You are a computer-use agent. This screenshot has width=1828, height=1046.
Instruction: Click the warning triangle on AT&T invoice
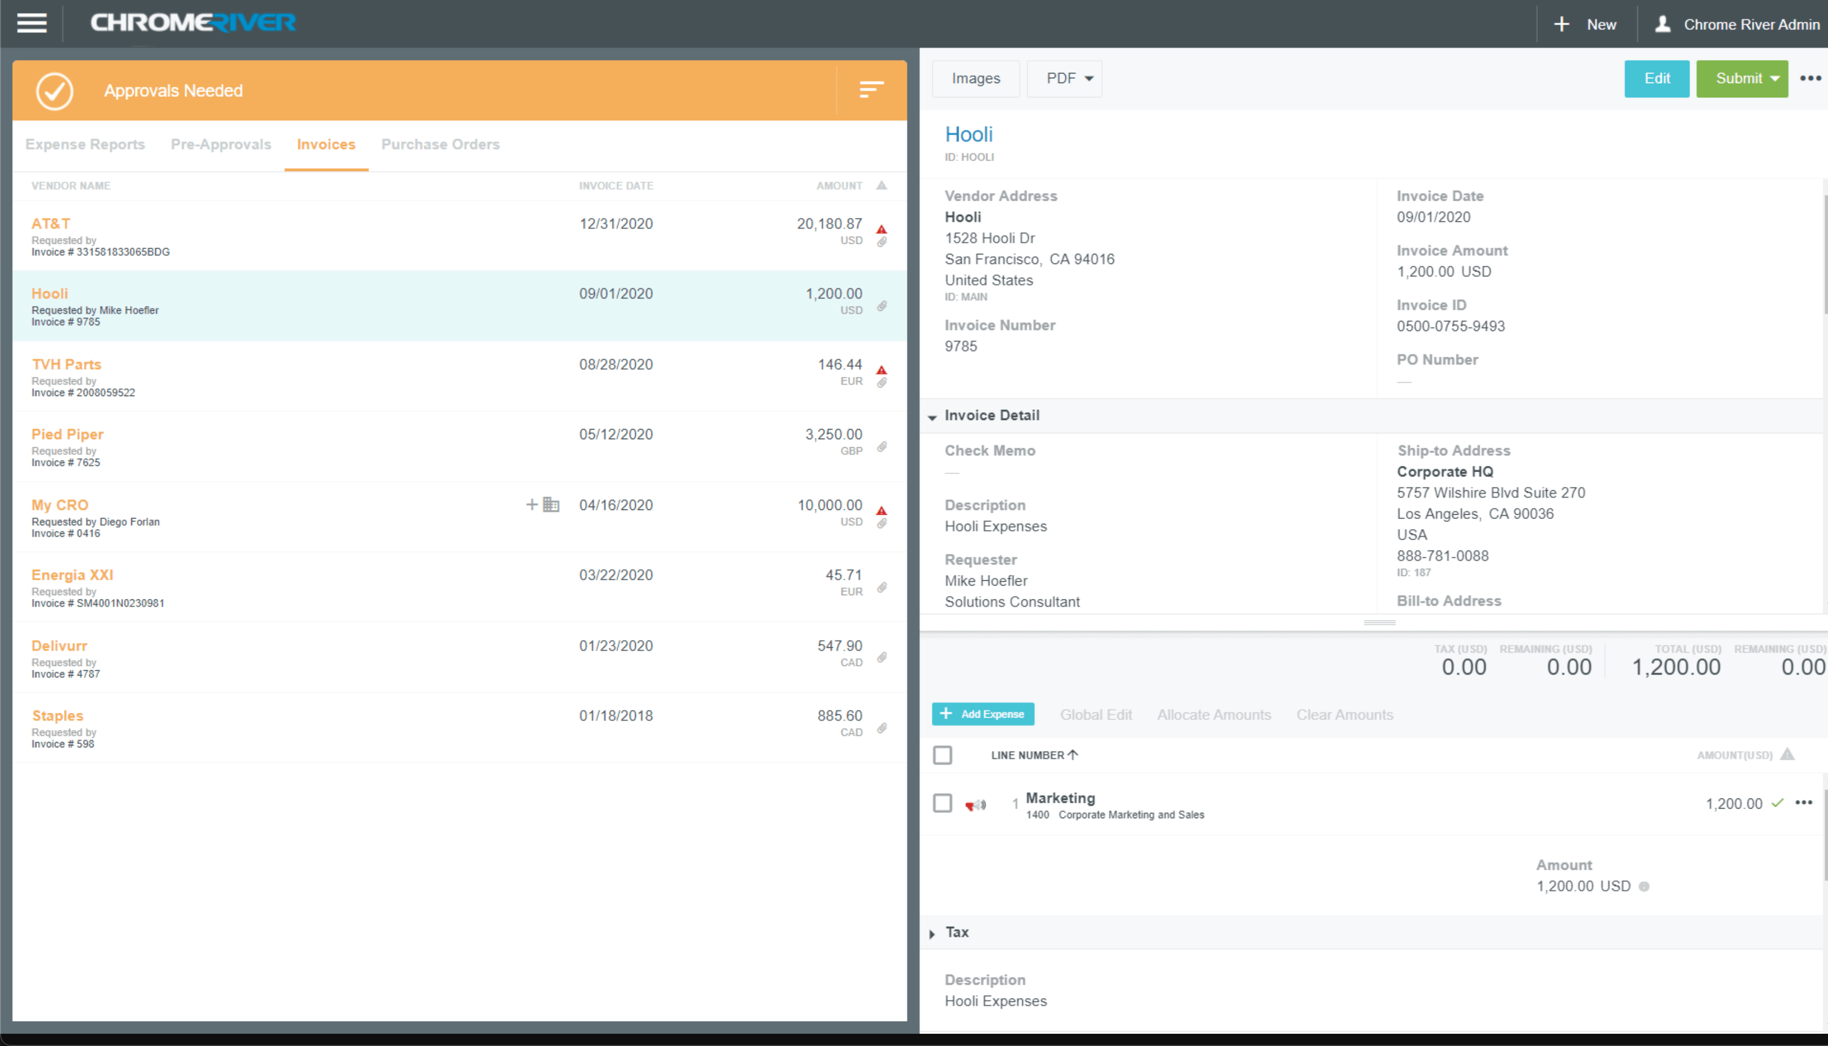[x=882, y=229]
